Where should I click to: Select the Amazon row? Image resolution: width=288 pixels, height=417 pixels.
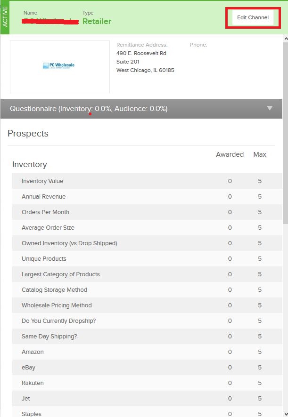[147, 352]
